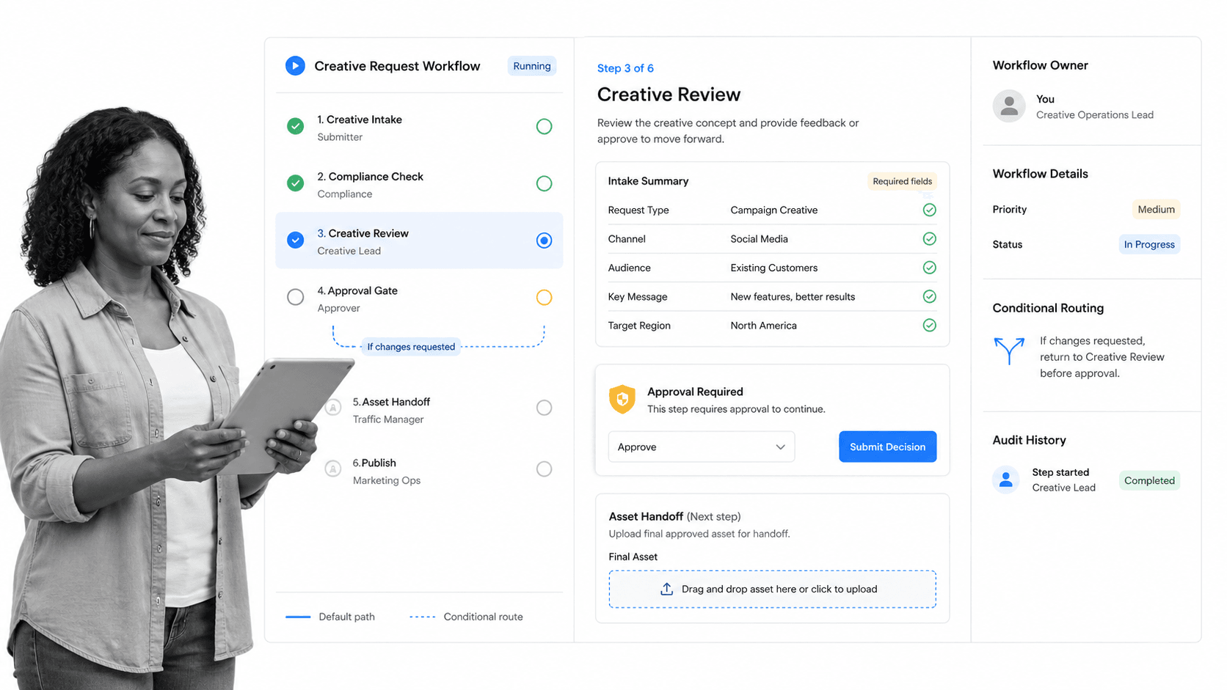Select the radio circle for Compliance Check
Viewport: 1227px width, 690px height.
tap(544, 183)
